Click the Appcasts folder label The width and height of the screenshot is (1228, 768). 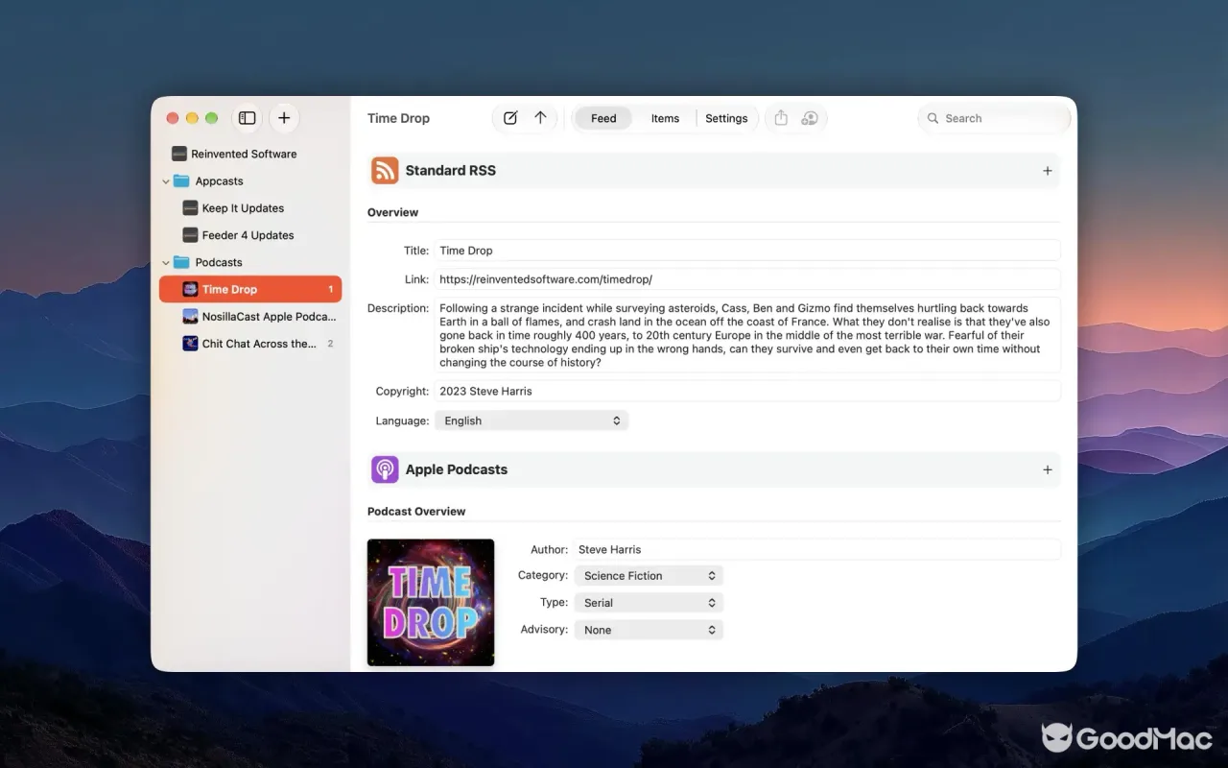coord(219,181)
